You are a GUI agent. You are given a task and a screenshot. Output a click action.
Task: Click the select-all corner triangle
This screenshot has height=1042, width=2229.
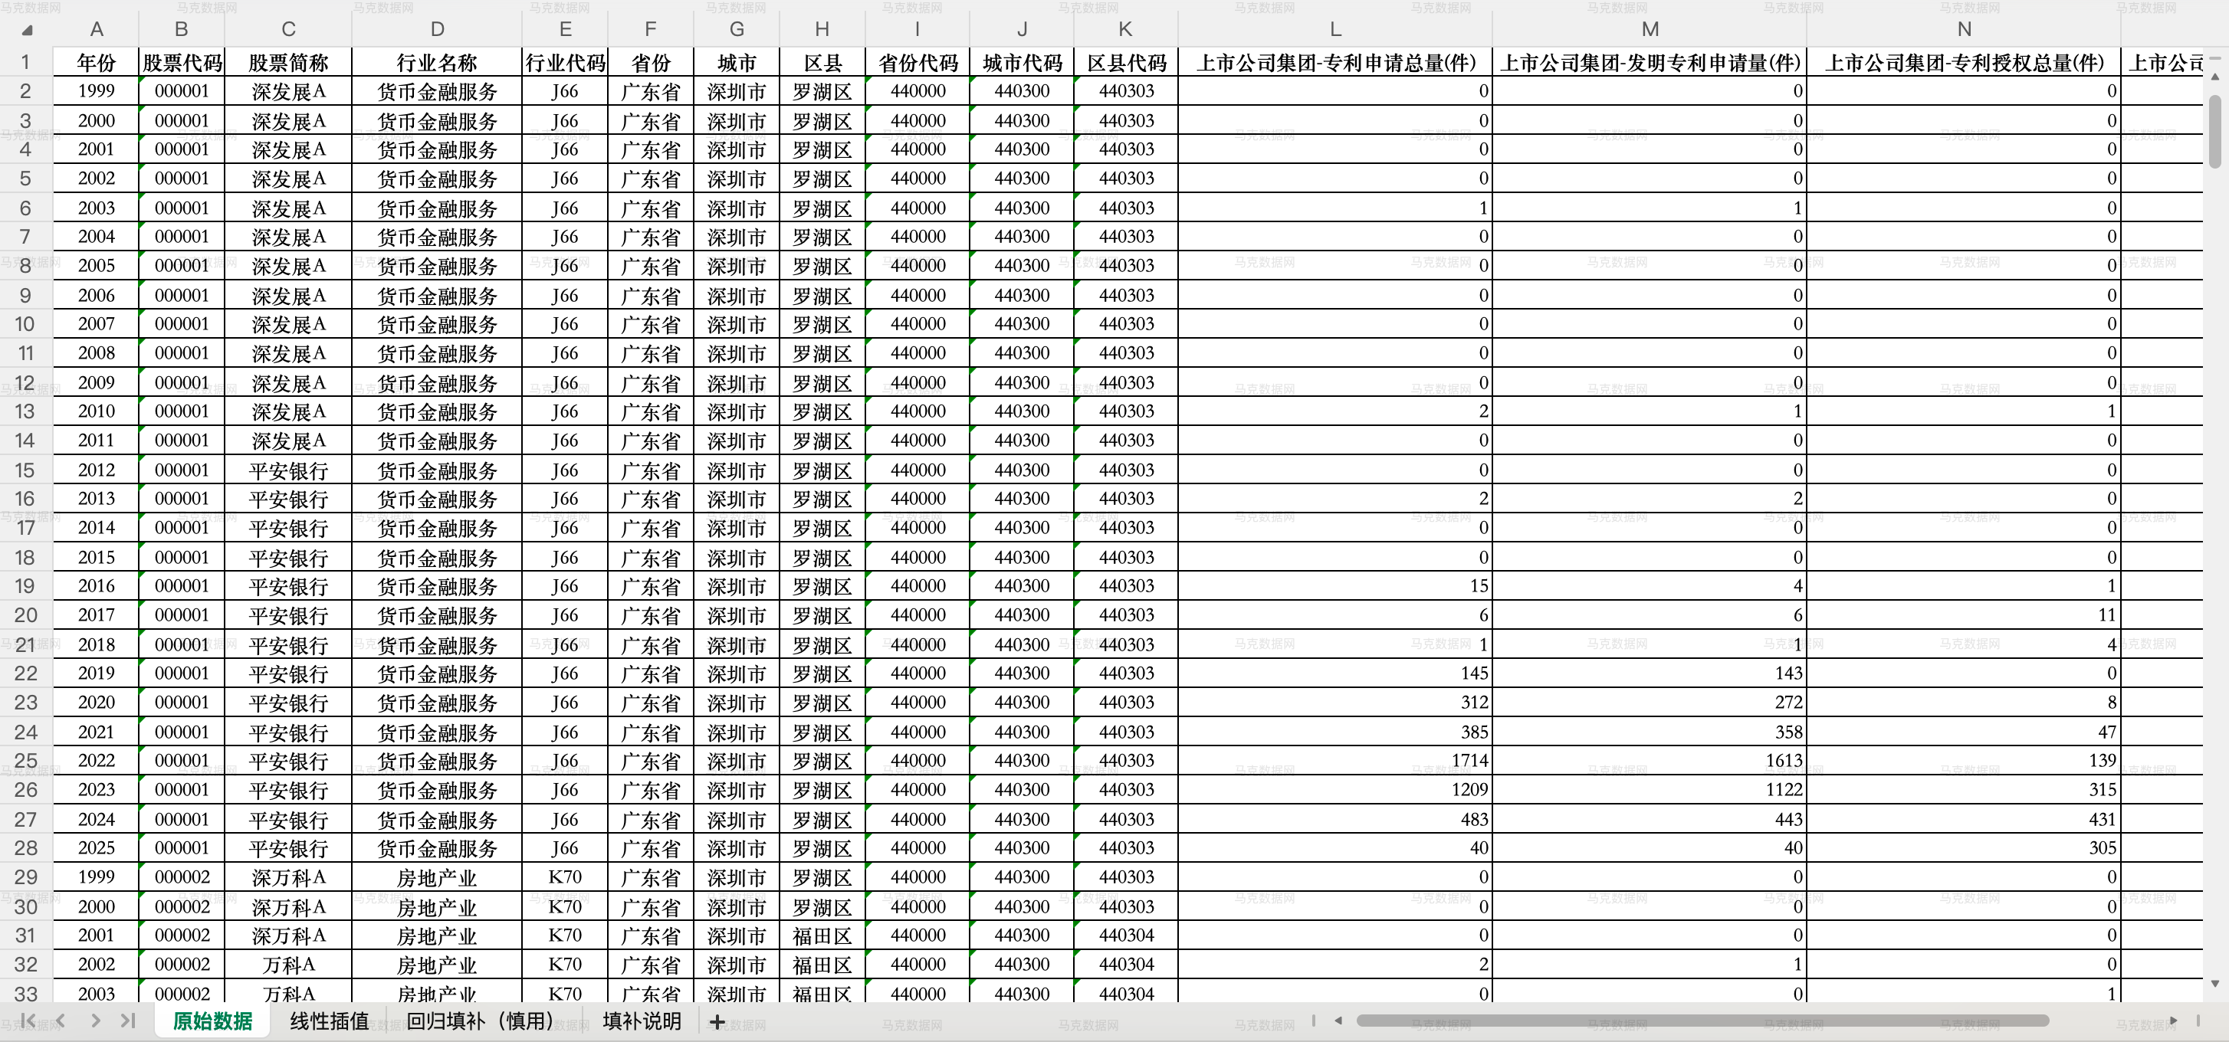click(28, 31)
